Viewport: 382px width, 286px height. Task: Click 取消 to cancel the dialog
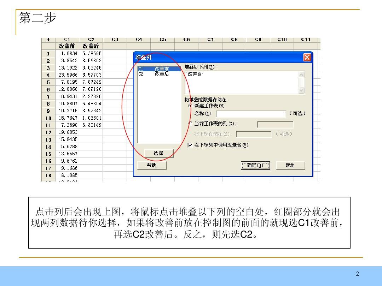(290, 165)
